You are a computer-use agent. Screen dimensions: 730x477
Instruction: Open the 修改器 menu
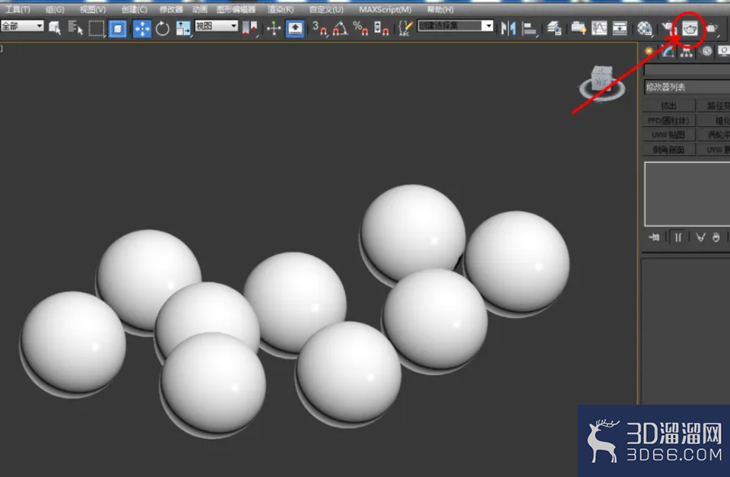pos(171,9)
